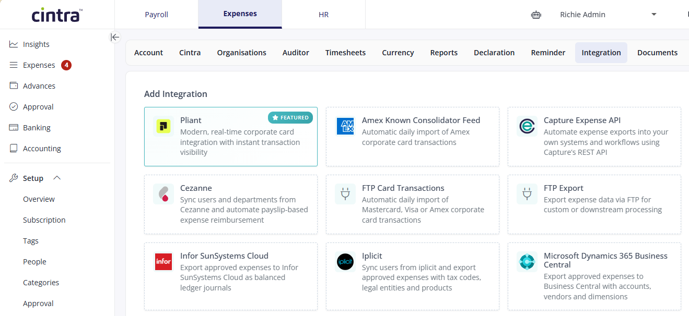
Task: Open the Currency settings tab
Action: [398, 53]
